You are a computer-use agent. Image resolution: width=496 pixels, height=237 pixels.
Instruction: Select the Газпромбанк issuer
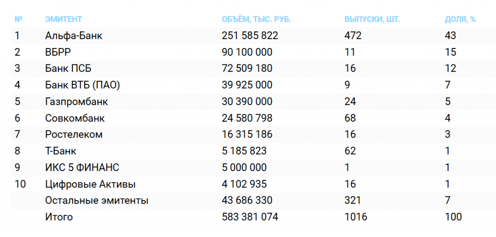[x=77, y=102]
